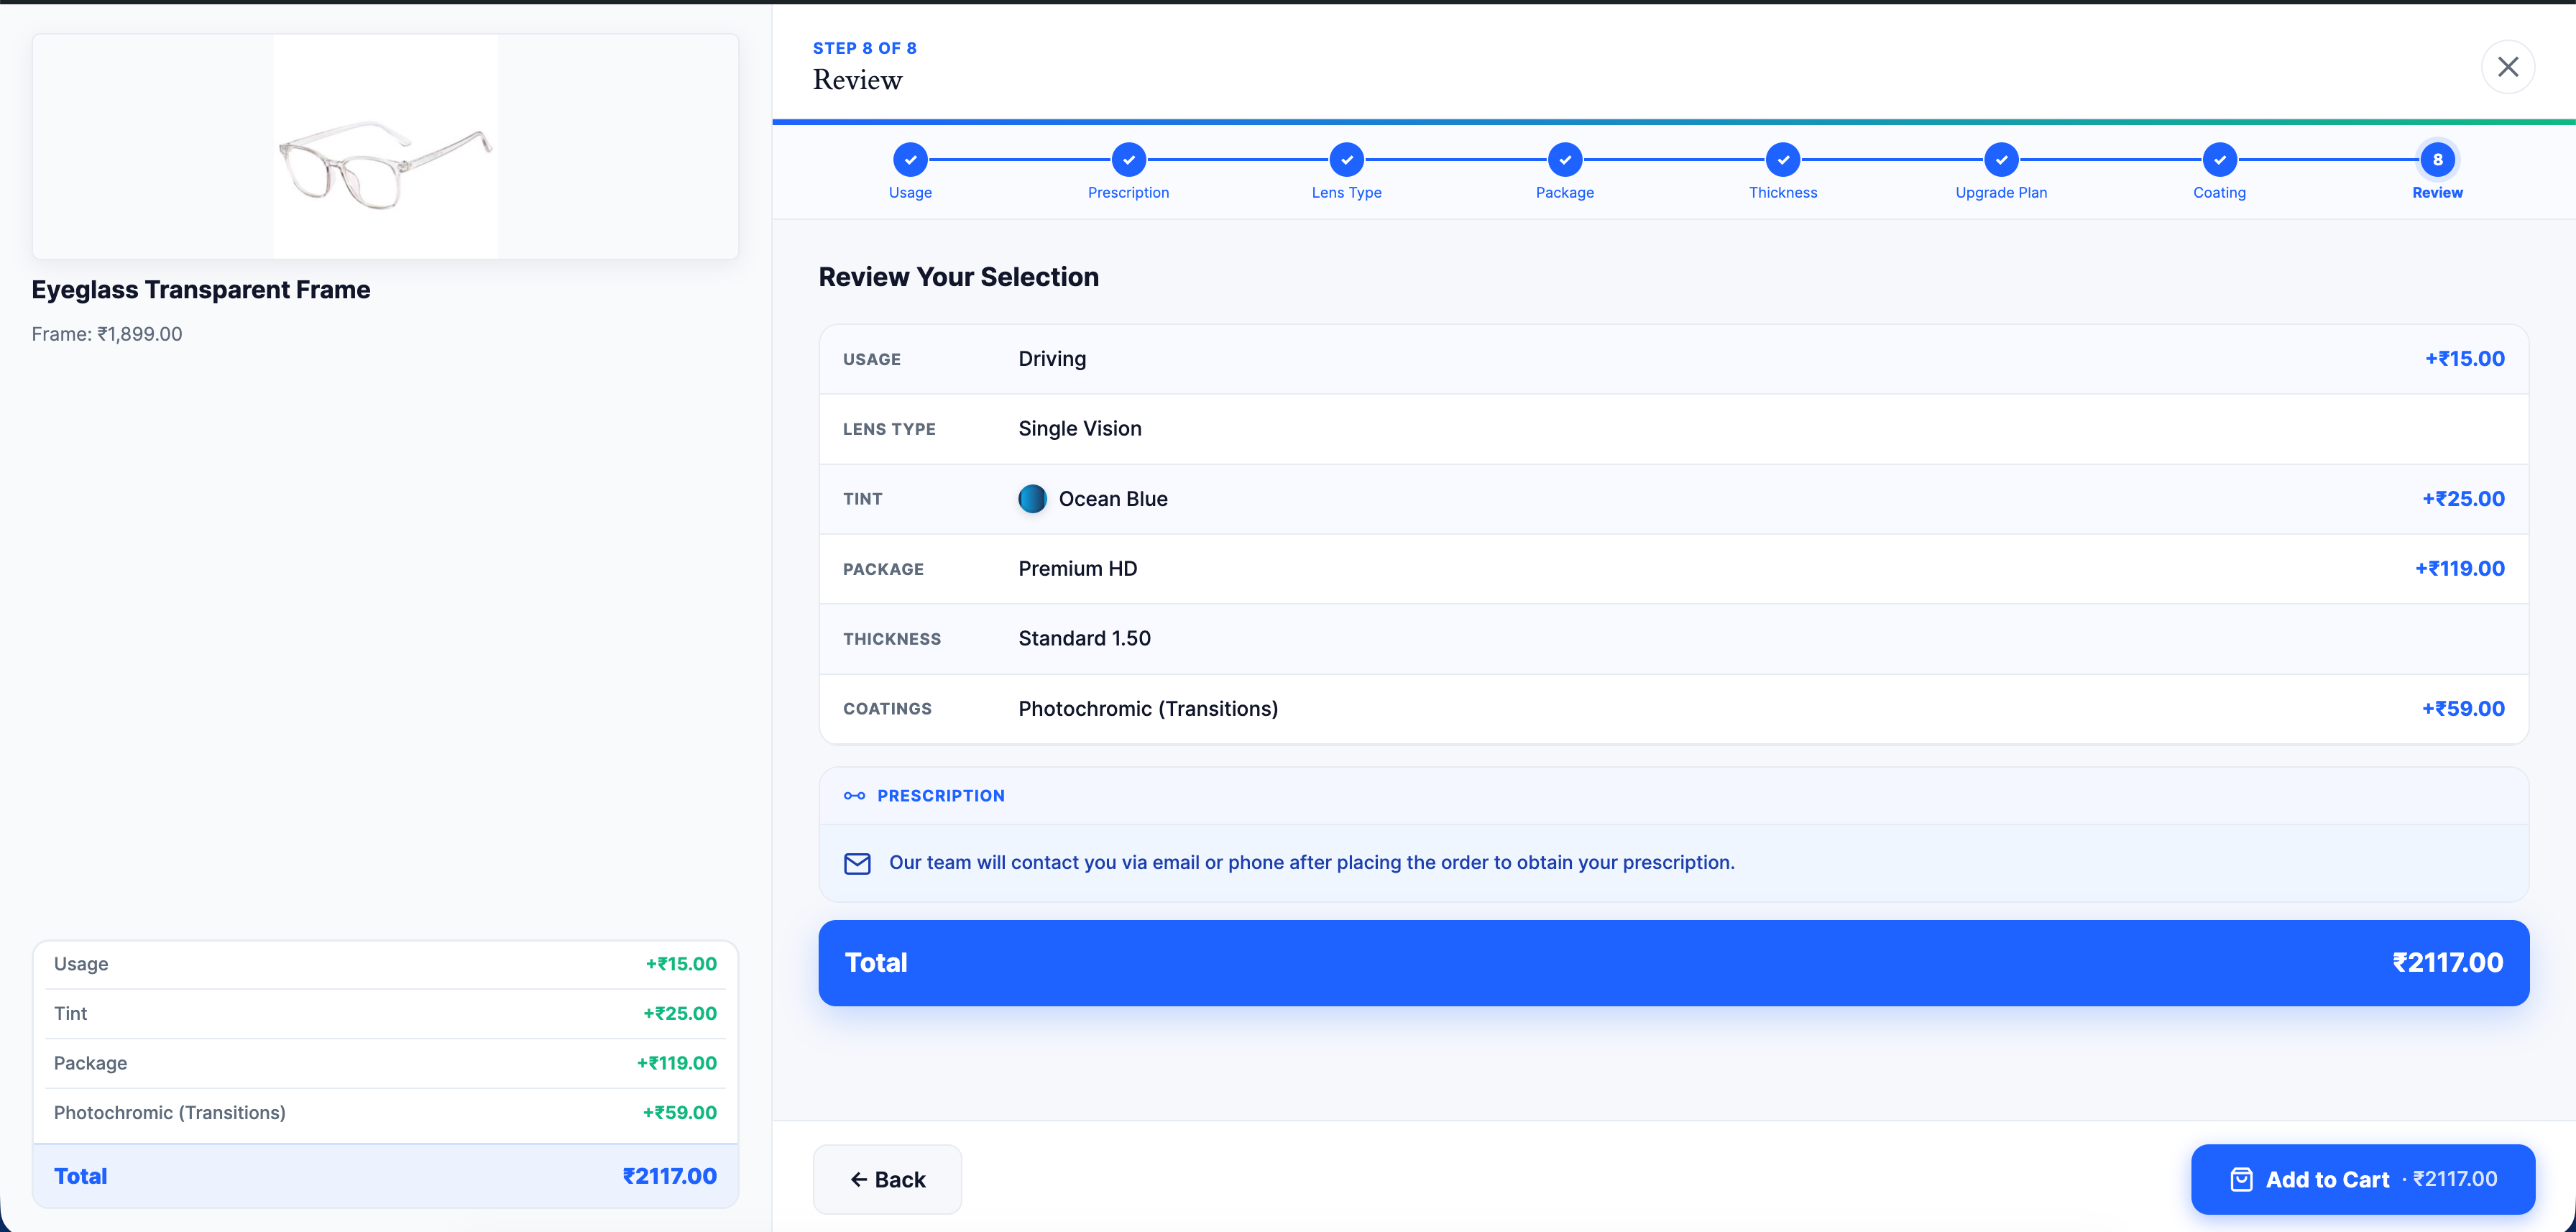This screenshot has width=2576, height=1232.
Task: Click the Thickness step icon
Action: pos(1783,159)
